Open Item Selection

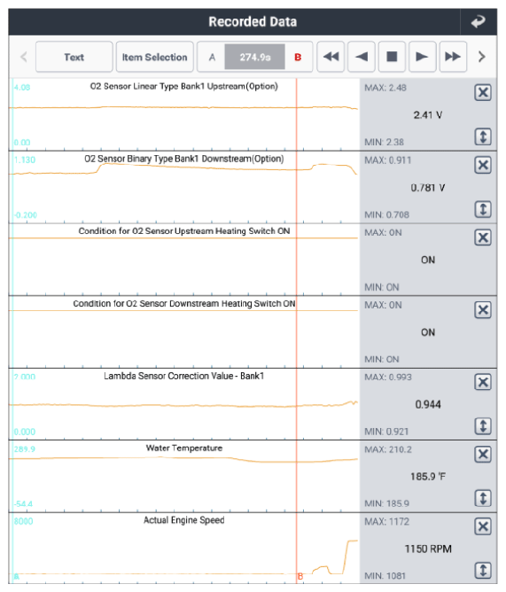(x=154, y=57)
